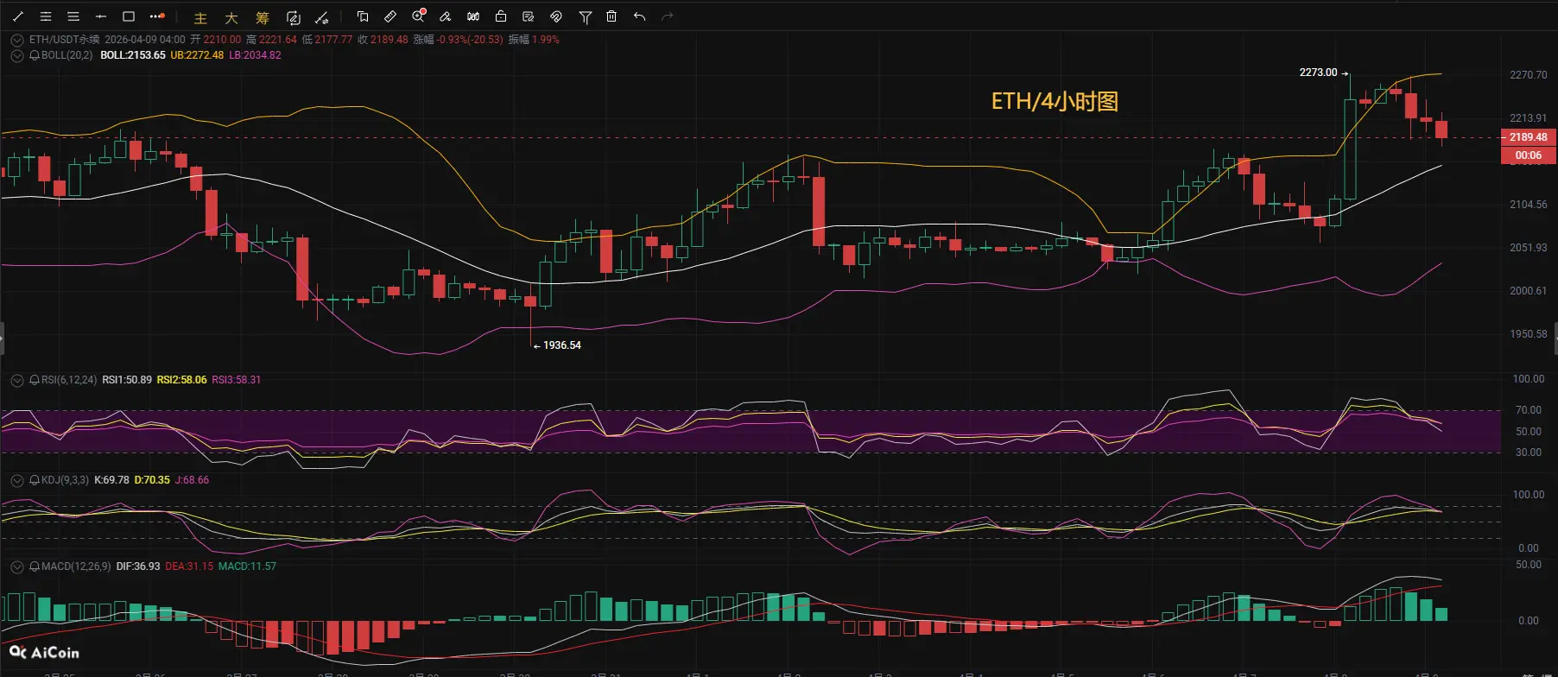Click the eraser-style pen icon
Image resolution: width=1558 pixels, height=677 pixels.
446,16
